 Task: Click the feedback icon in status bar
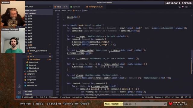[186, 97]
